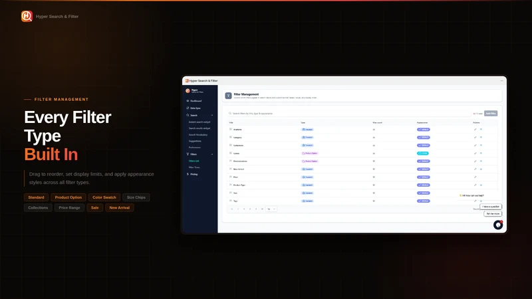Viewport: 532px width, 299px height.
Task: Click the Product Option tag on the promo panel
Action: click(x=68, y=197)
